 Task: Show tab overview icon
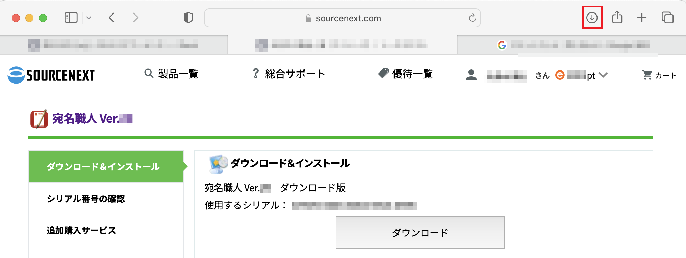click(x=667, y=18)
